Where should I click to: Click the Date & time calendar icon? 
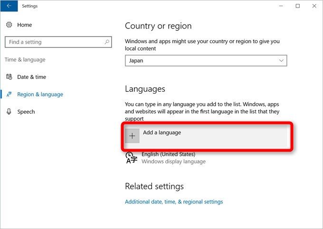[x=9, y=77]
